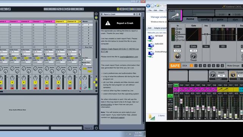
Task: Switch to the dyn tab in X32
Action: pyautogui.click(x=235, y=19)
